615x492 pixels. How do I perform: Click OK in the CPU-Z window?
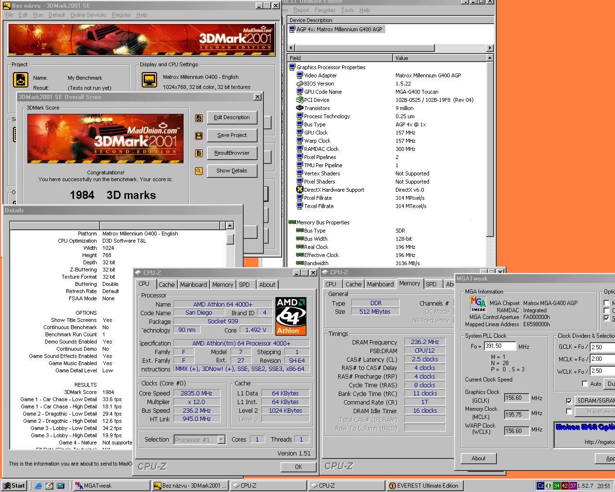[x=298, y=467]
